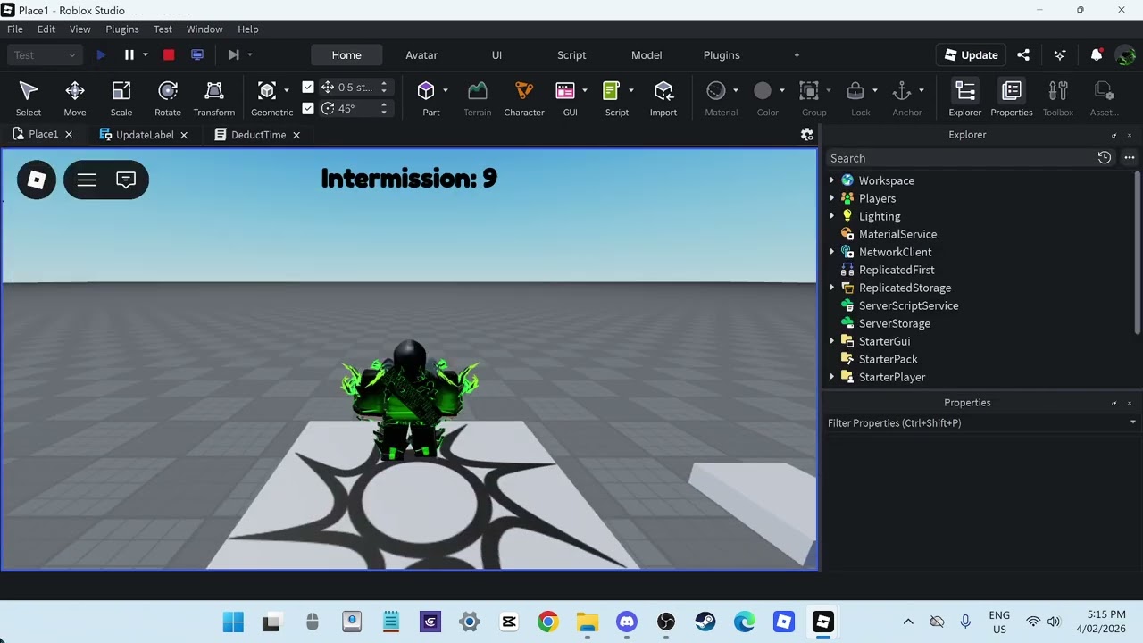Expand the Players tree node
This screenshot has width=1143, height=643.
(832, 198)
